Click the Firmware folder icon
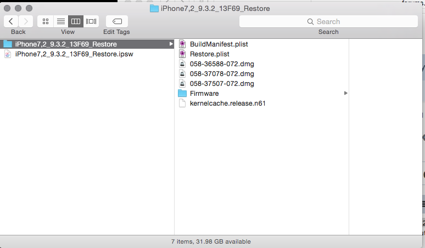The width and height of the screenshot is (425, 248). [x=182, y=94]
